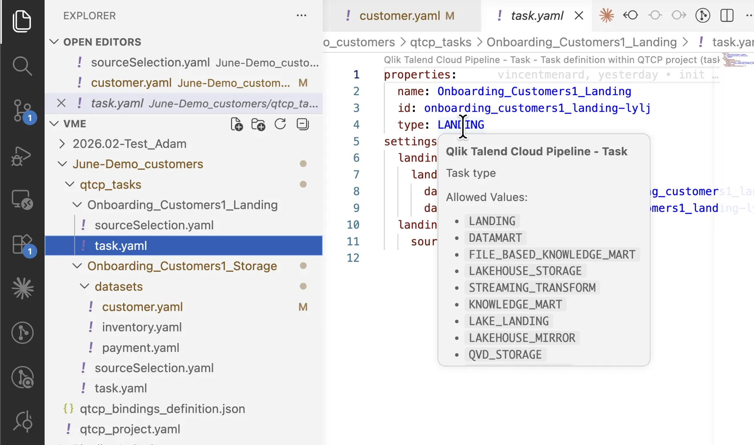Click the o_customers breadcrumb segment

(359, 42)
